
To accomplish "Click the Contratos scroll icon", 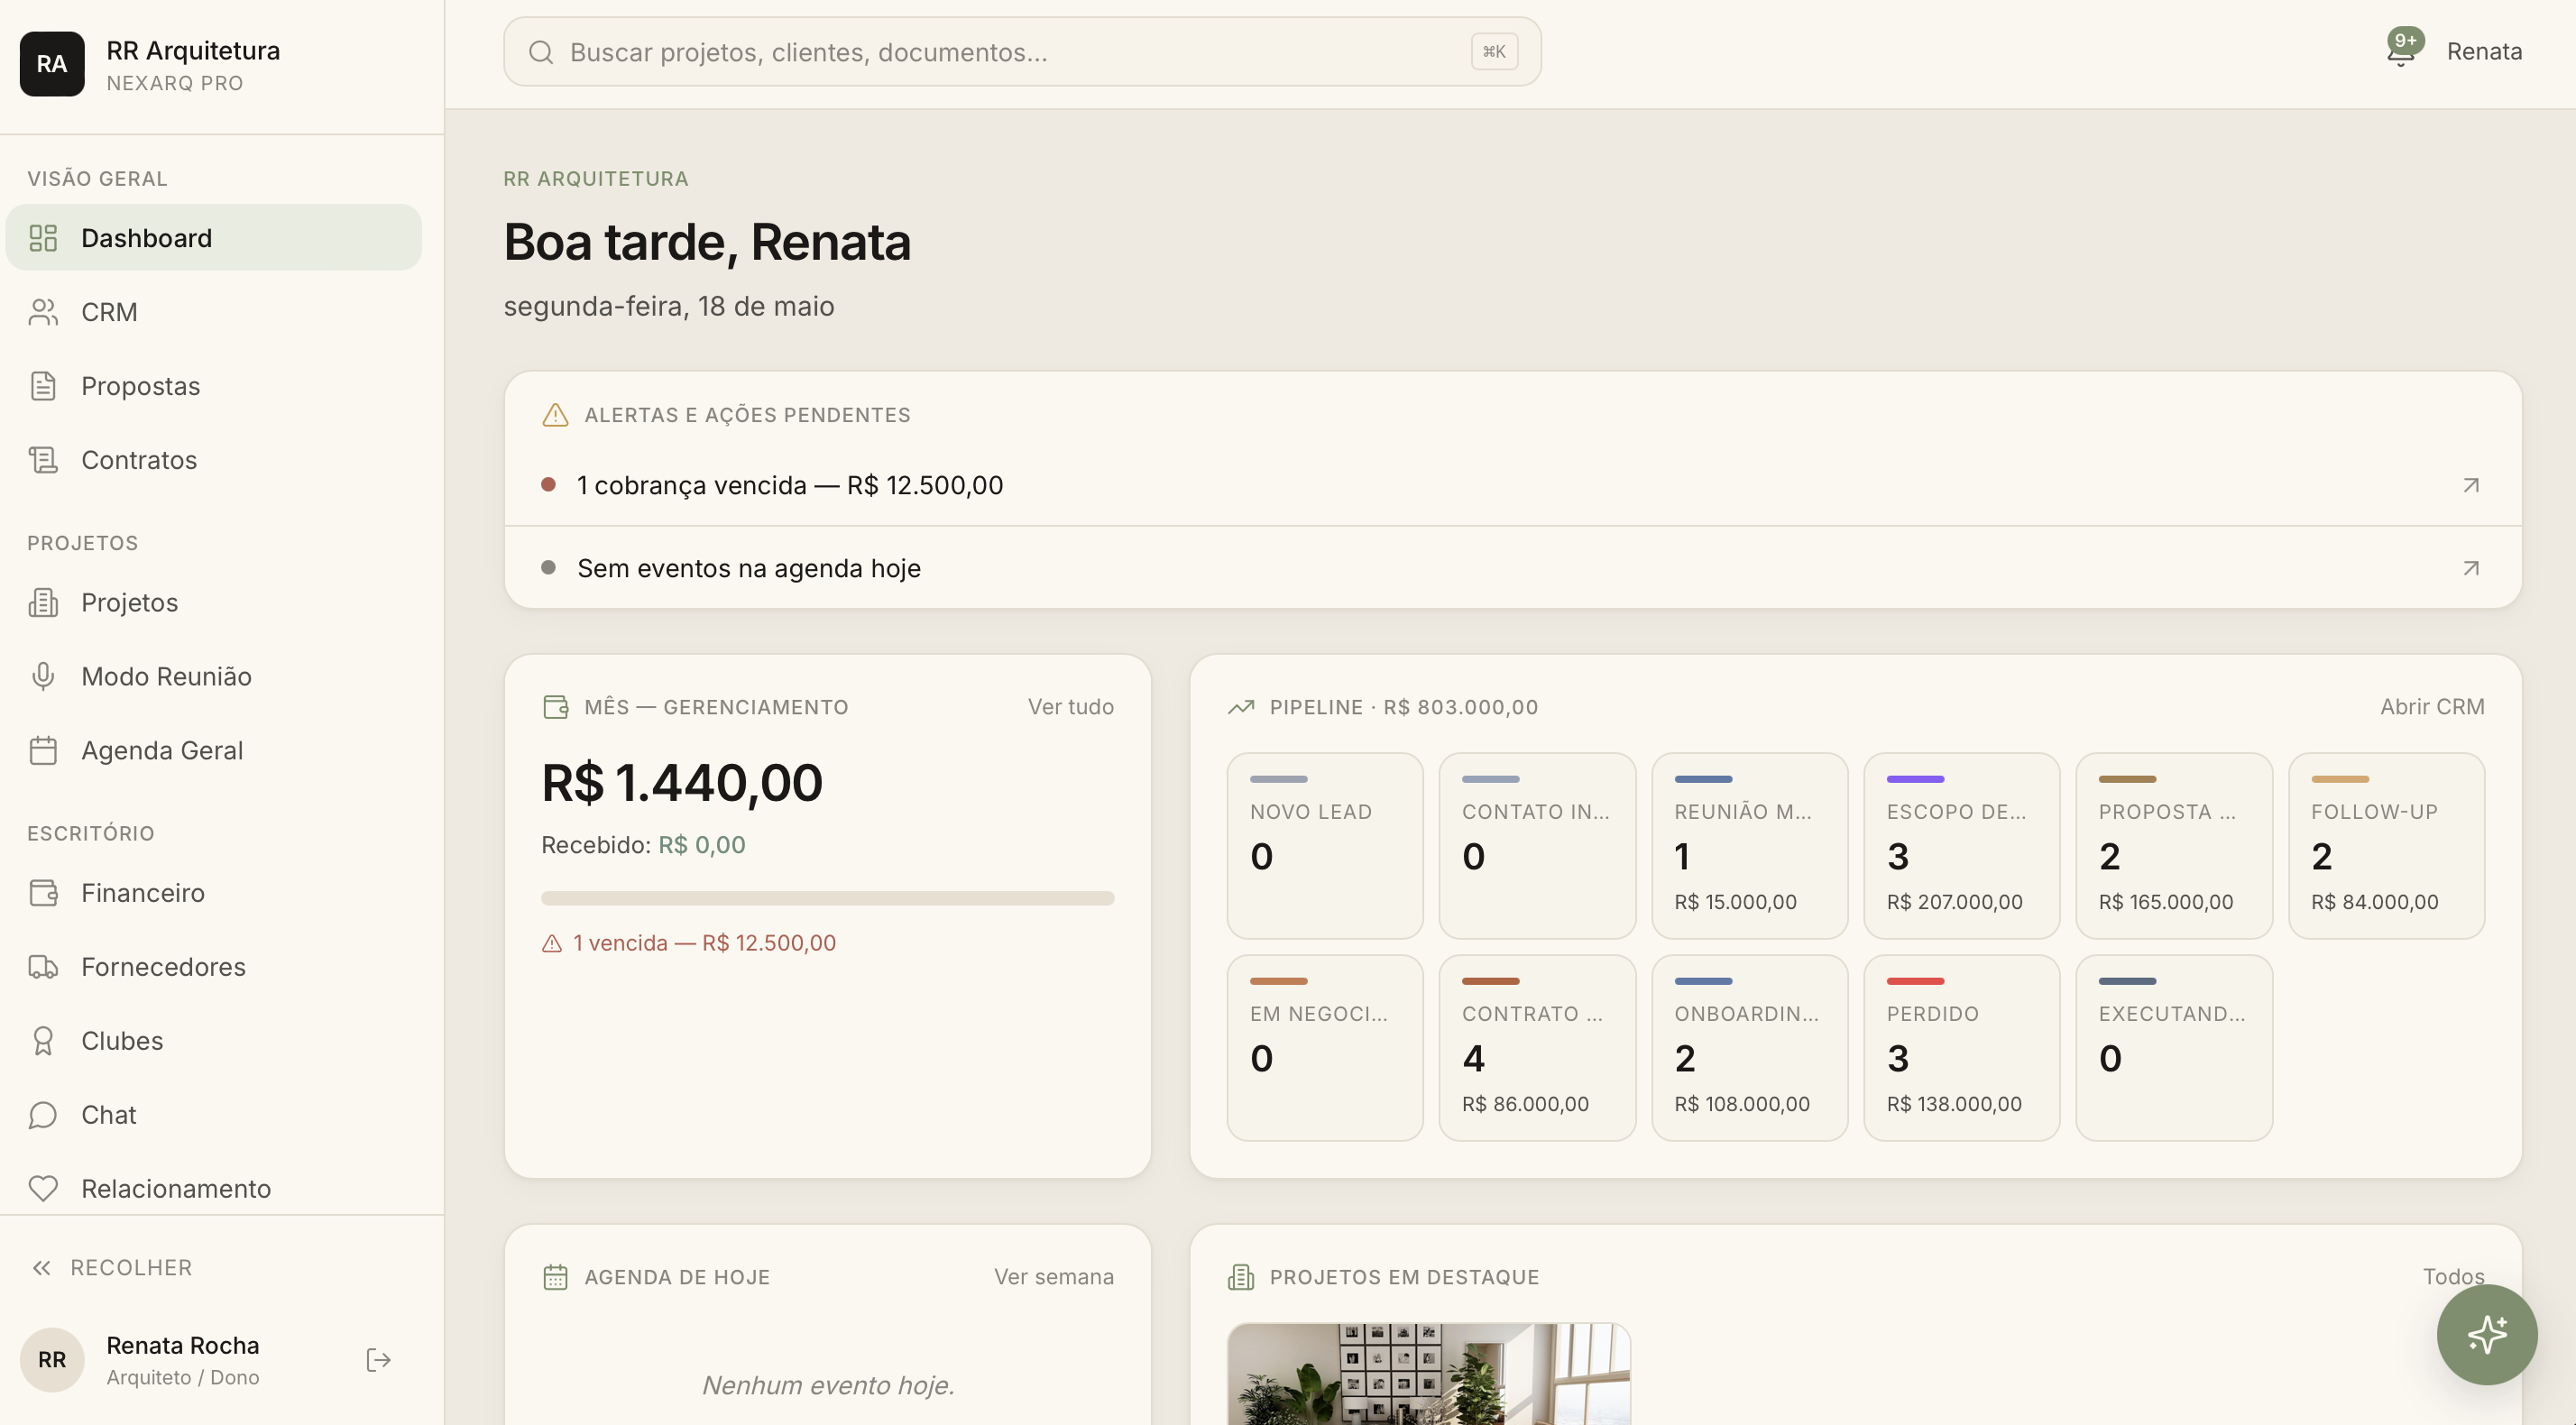I will coord(43,460).
